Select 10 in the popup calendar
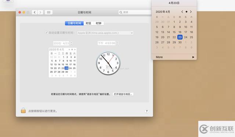The height and width of the screenshot is (137, 235). 186,27
